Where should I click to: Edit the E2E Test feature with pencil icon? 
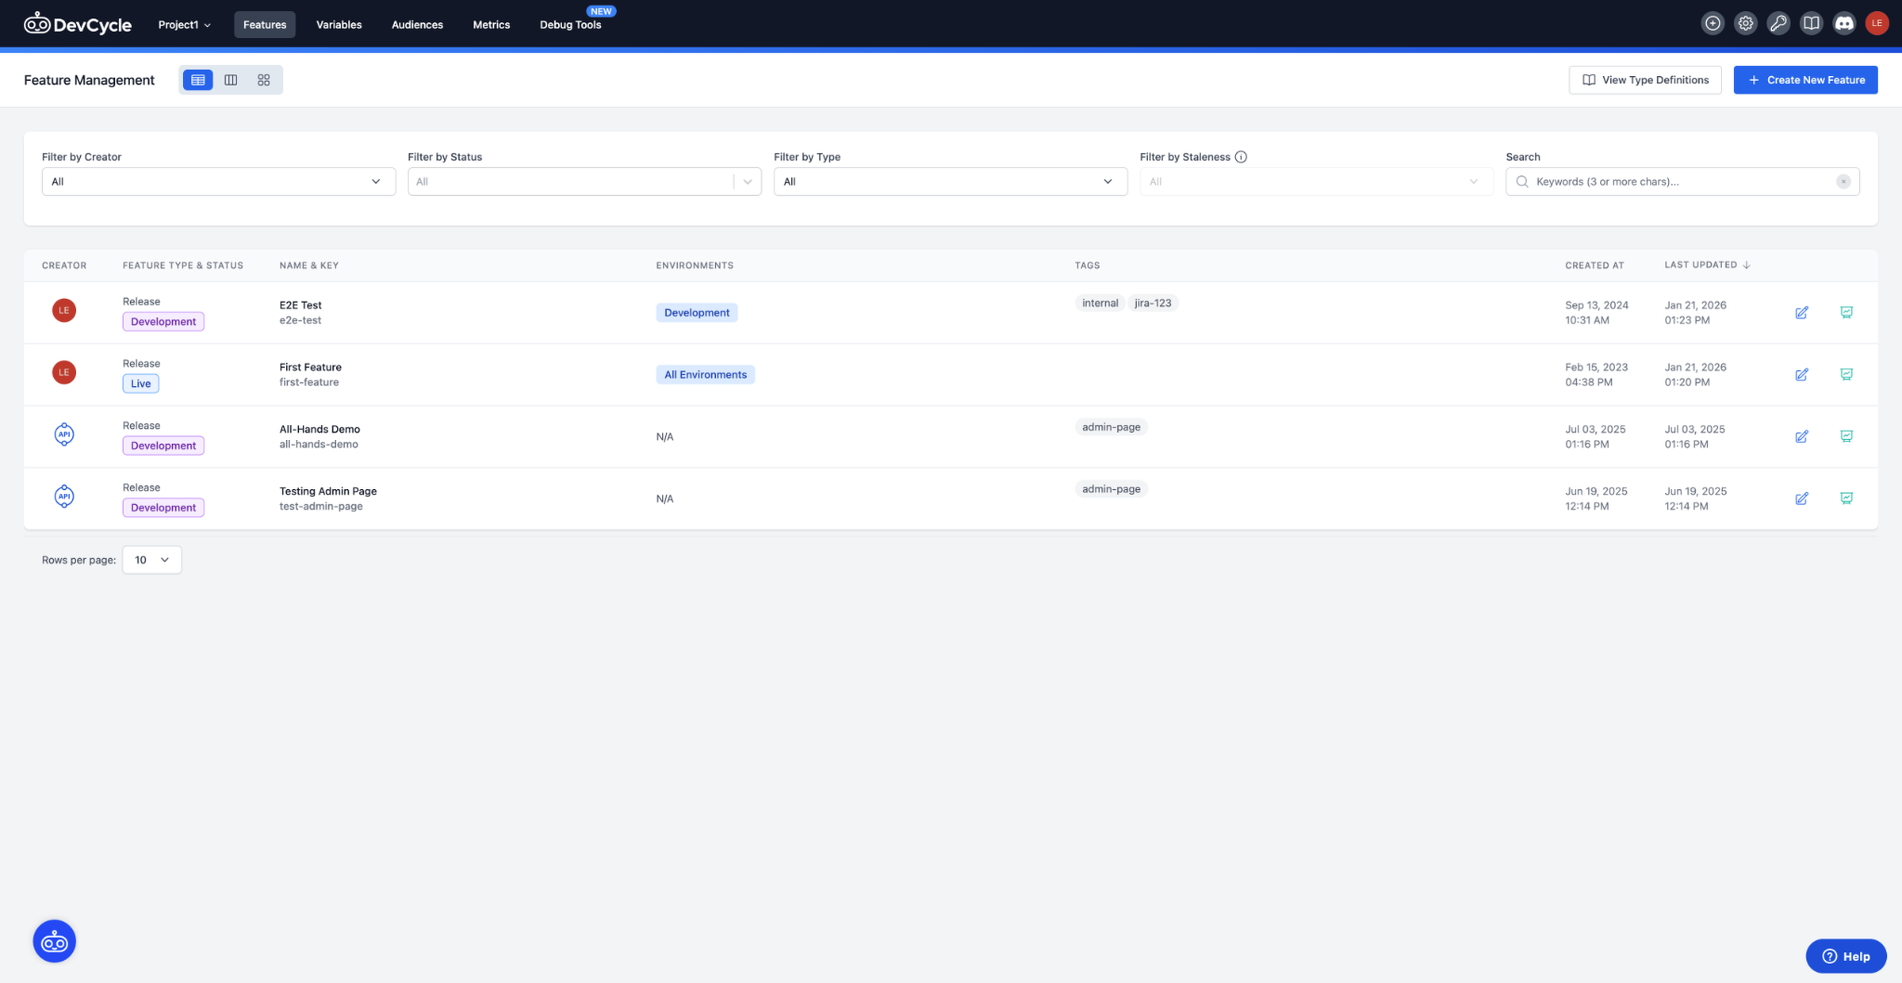point(1801,312)
